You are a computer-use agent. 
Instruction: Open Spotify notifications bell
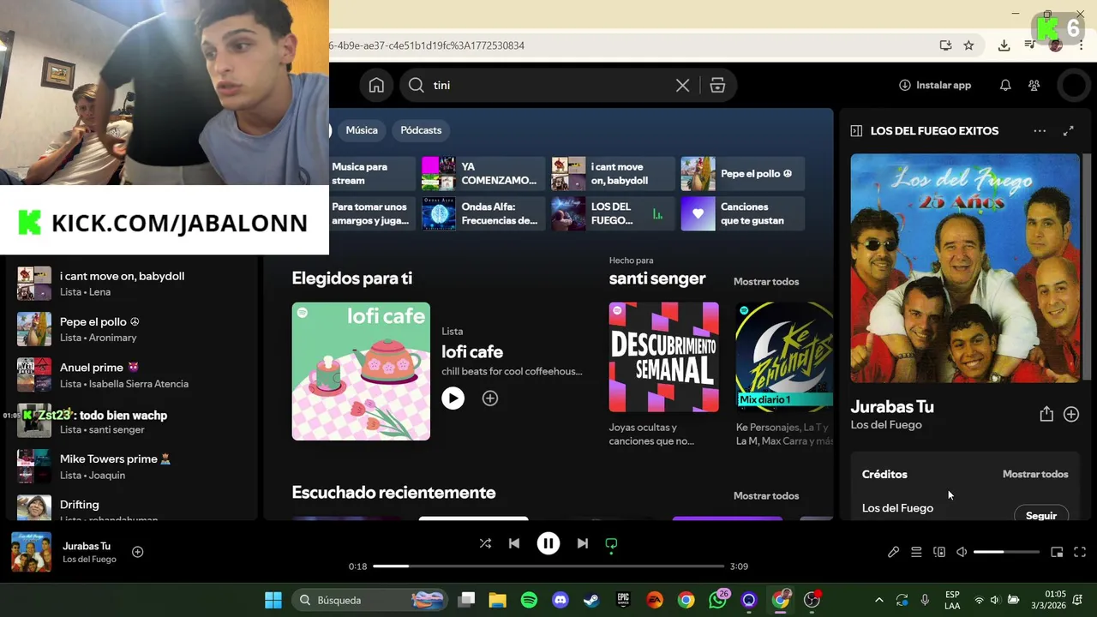point(1005,85)
